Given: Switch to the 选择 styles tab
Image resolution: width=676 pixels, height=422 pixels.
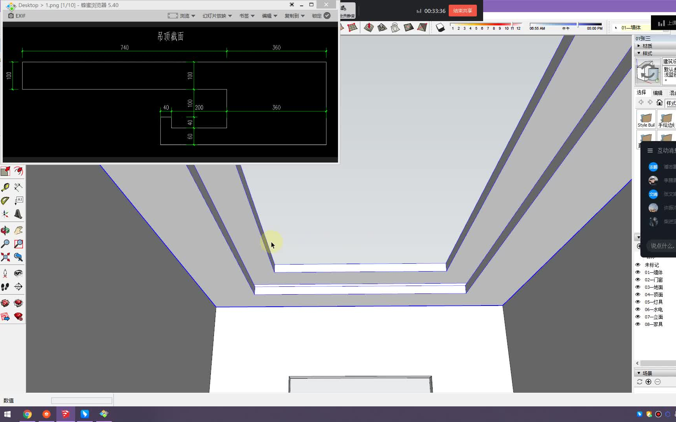Looking at the screenshot, I should coord(641,93).
